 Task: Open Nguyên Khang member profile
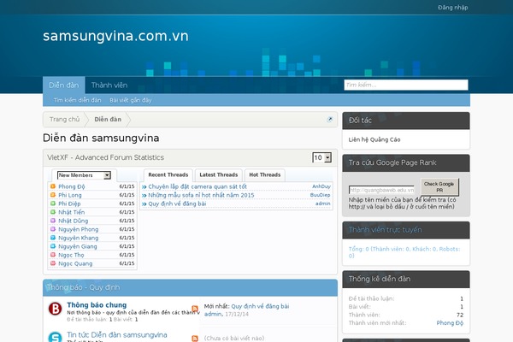click(x=78, y=238)
